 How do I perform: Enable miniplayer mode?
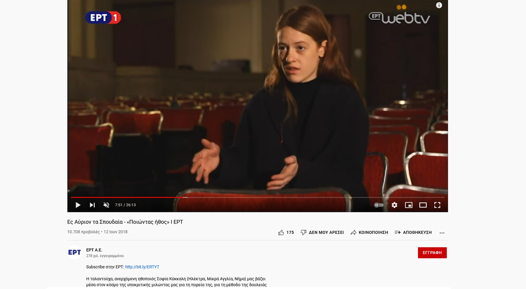click(x=408, y=205)
